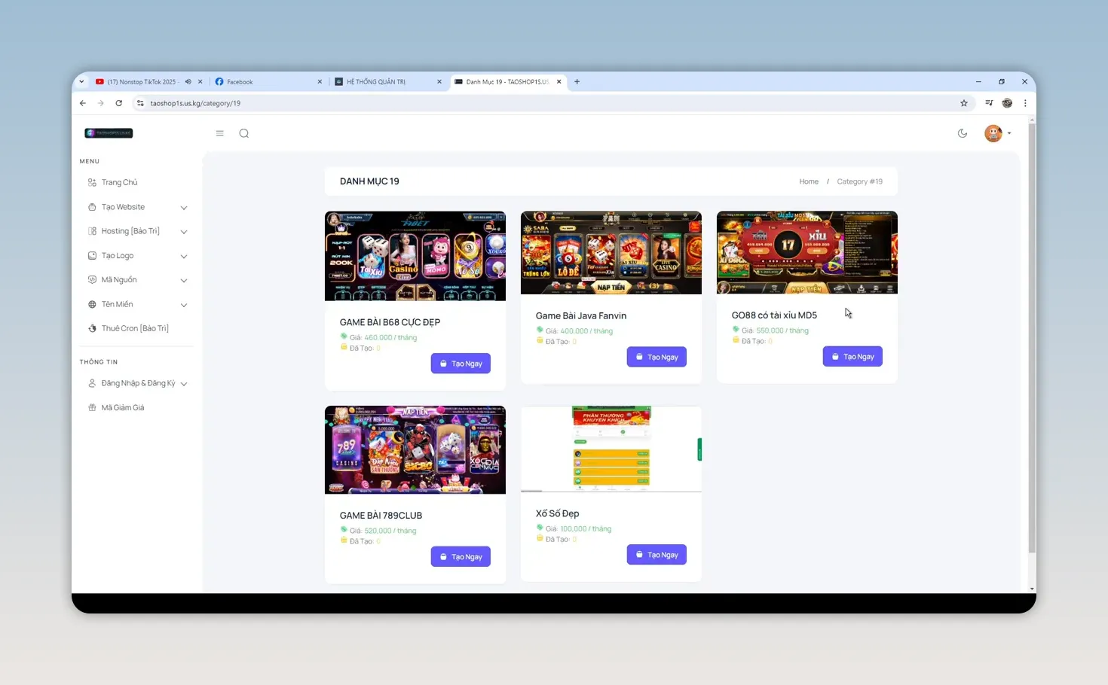Toggle dark mode moon icon
Image resolution: width=1108 pixels, height=685 pixels.
click(x=963, y=133)
